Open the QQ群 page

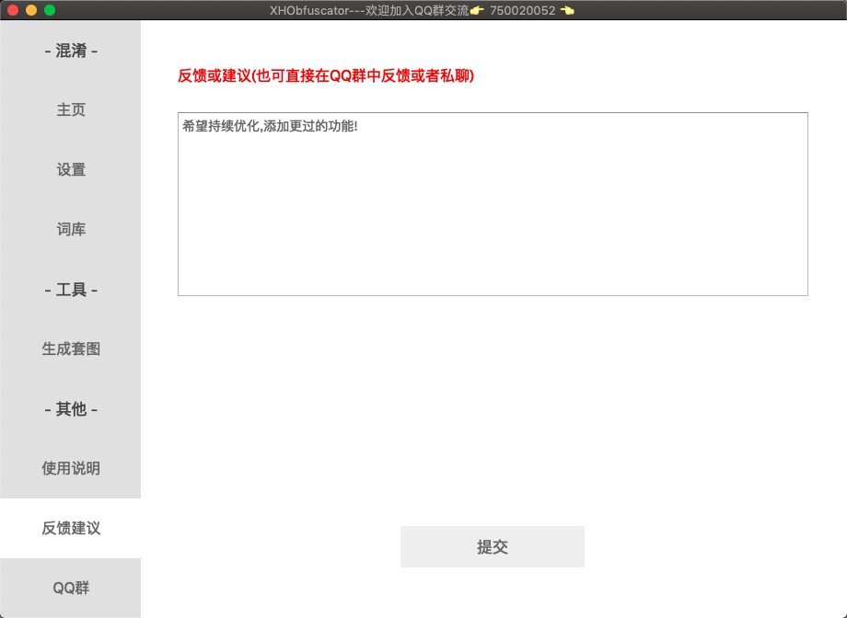(x=71, y=587)
